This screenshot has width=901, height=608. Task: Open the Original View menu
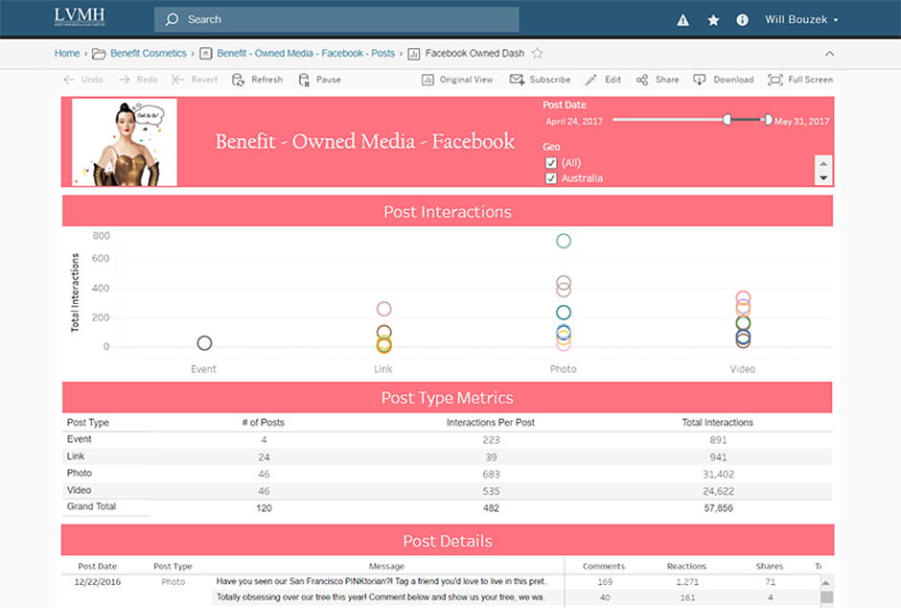(x=457, y=80)
